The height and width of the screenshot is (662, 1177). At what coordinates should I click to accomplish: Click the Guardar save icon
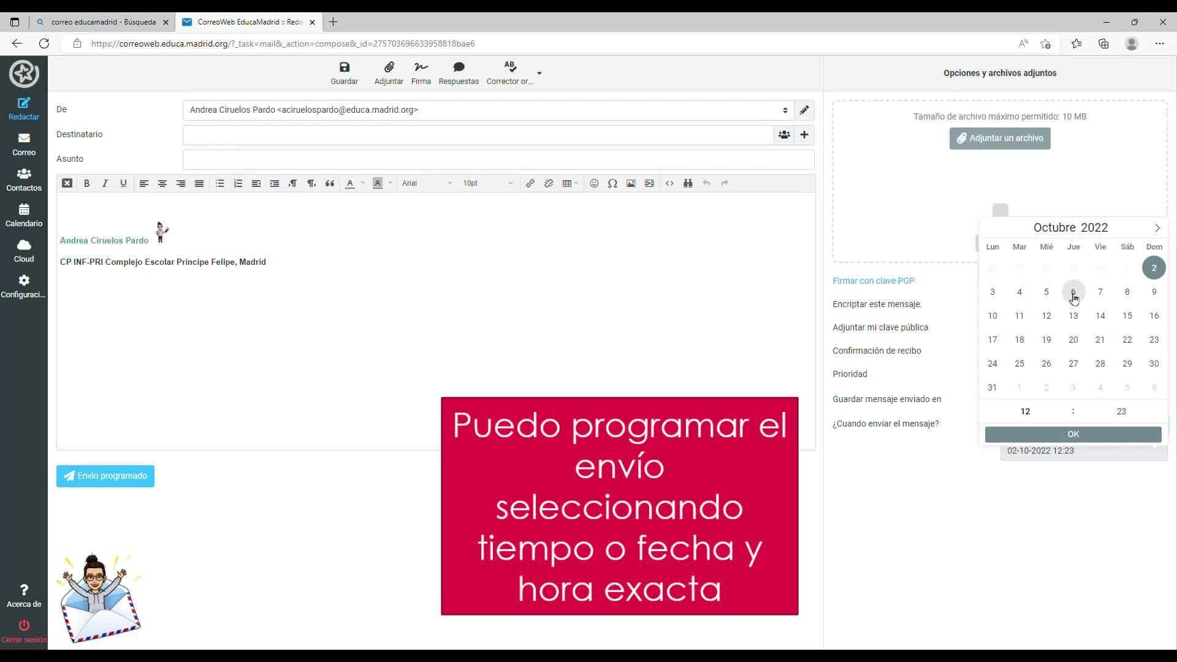coord(345,67)
